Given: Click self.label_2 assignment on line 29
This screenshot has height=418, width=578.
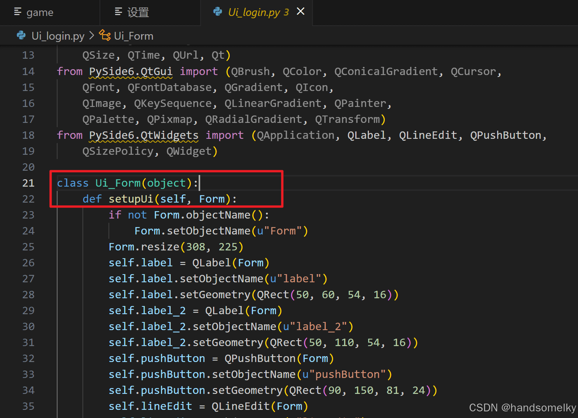Looking at the screenshot, I should pyautogui.click(x=147, y=311).
